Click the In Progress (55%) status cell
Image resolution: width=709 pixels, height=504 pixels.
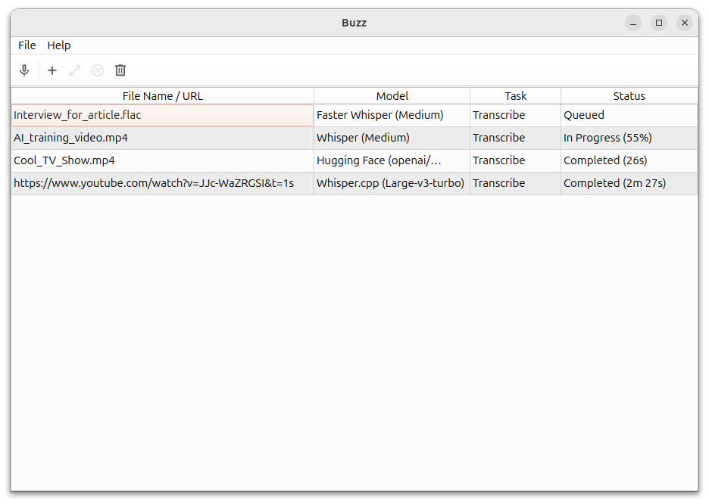click(x=607, y=138)
